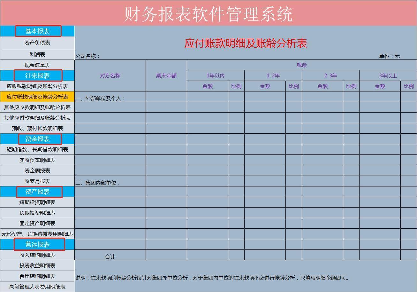Select 比例 header under 3年以上

coord(409,86)
